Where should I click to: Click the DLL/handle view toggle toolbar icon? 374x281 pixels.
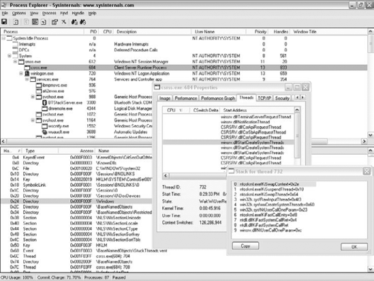(44, 22)
